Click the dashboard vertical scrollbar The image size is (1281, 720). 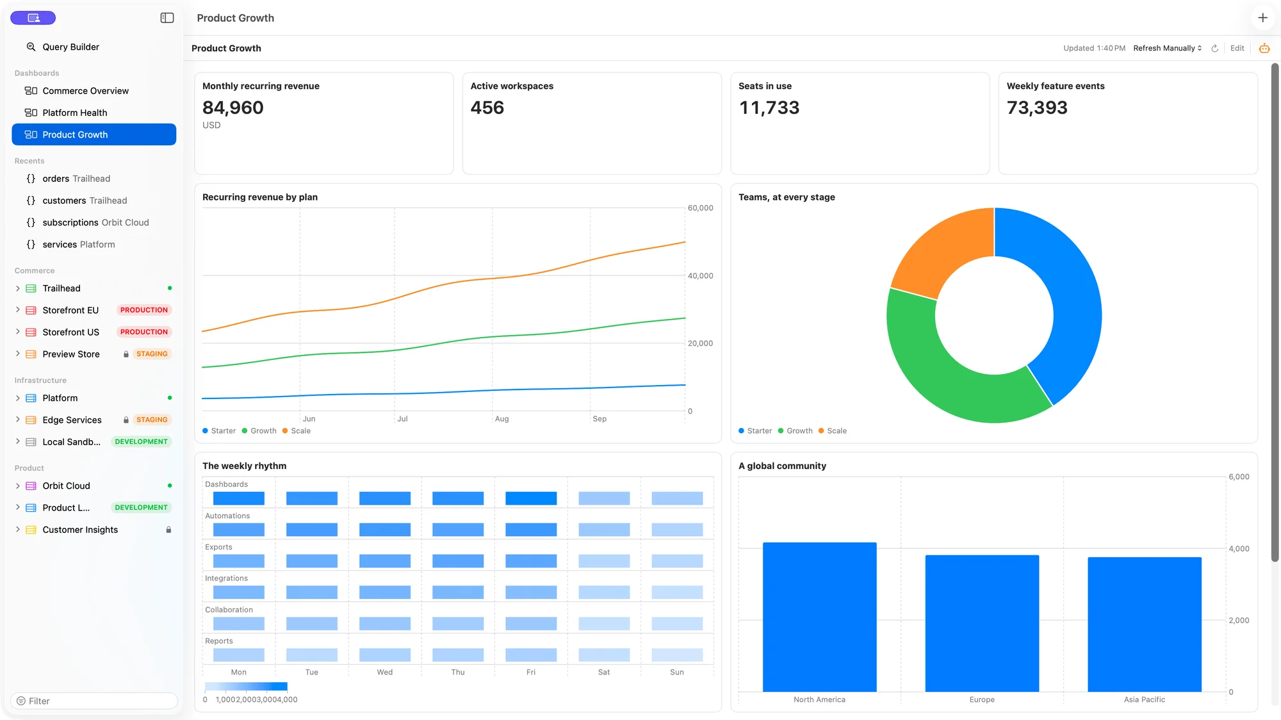point(1275,313)
